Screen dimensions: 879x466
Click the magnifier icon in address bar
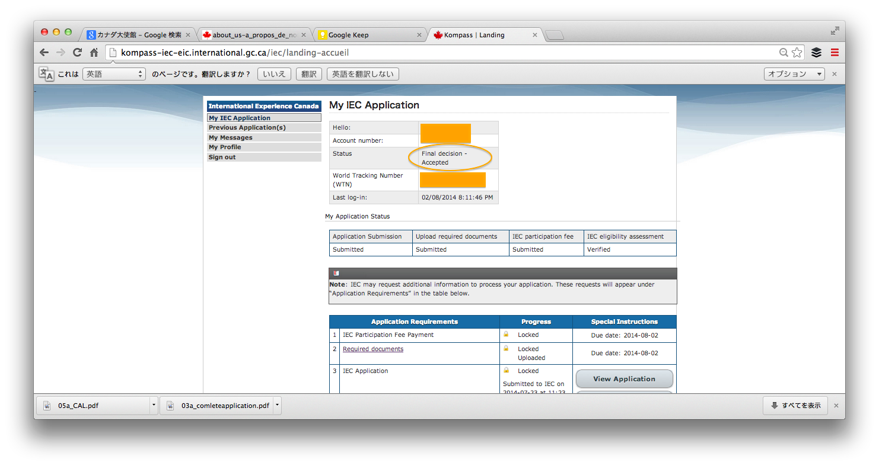coord(784,53)
